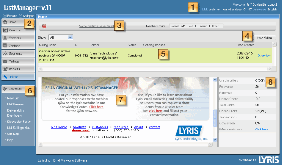Screen dimensions: 282x165
Task: Click the Mailings envelope icon
Action: pyautogui.click(x=5, y=61)
